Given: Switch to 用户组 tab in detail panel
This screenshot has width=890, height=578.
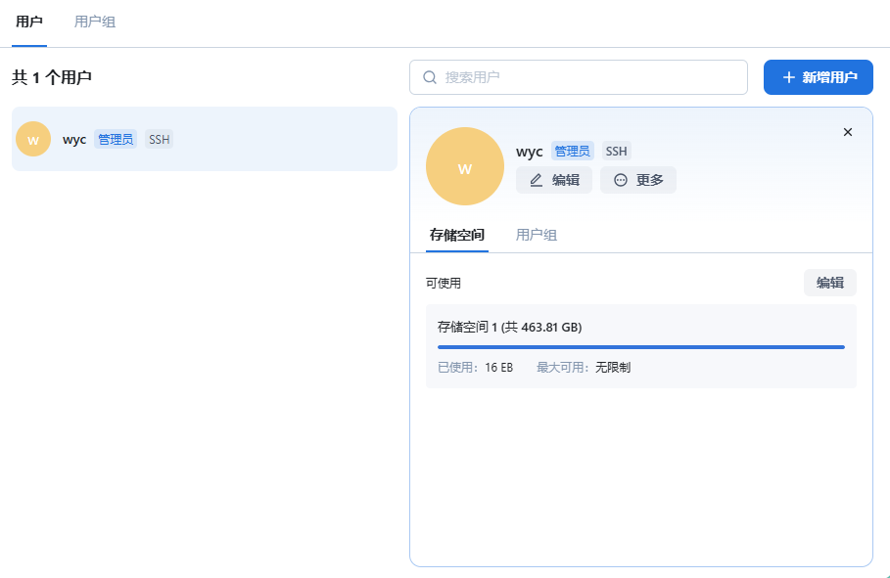Looking at the screenshot, I should [x=536, y=236].
